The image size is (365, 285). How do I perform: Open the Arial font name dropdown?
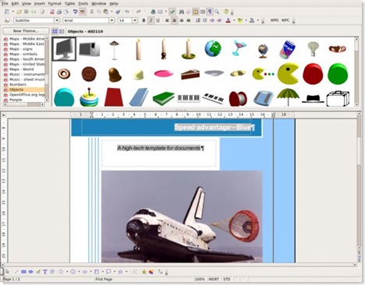pyautogui.click(x=112, y=20)
